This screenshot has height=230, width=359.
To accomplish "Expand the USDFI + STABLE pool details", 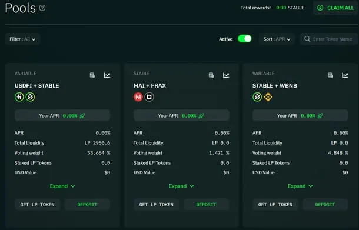I will point(62,186).
